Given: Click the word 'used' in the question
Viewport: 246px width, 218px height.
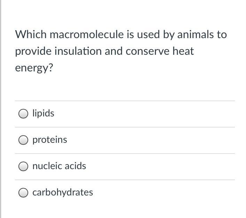Looking at the screenshot, I should [x=149, y=34].
